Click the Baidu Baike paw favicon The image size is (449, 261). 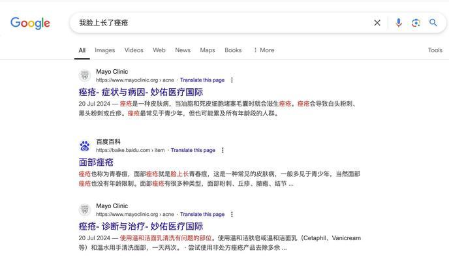tap(85, 146)
